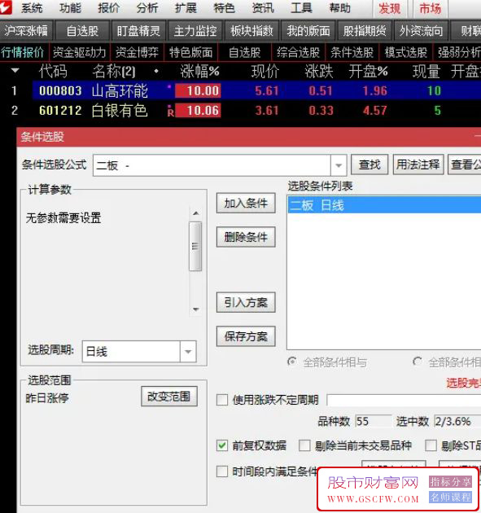The image size is (481, 513).
Task: Switch to the 发现 tab
Action: (390, 8)
